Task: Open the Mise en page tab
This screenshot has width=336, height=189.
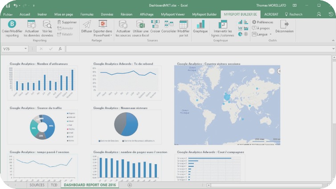Action: click(64, 14)
